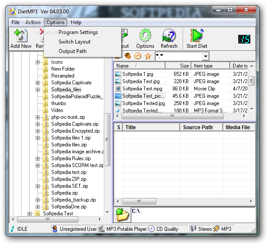Expand the php-src-trunk.zip node
Image resolution: width=268 pixels, height=245 pixels.
(37, 118)
